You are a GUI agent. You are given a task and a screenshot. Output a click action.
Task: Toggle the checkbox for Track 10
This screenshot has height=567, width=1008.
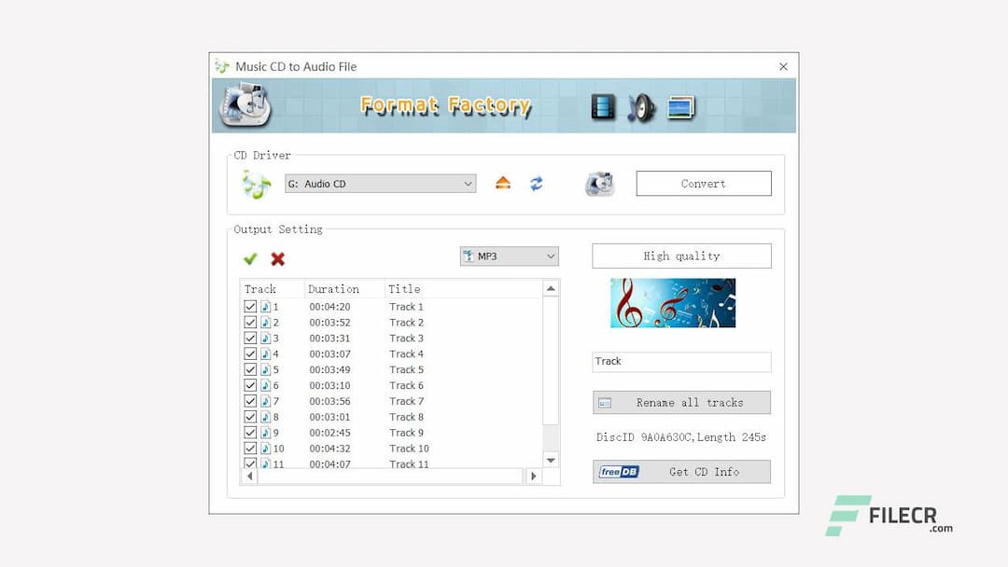tap(250, 449)
